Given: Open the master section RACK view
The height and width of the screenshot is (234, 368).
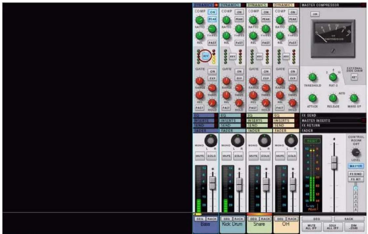Looking at the screenshot, I should [349, 219].
